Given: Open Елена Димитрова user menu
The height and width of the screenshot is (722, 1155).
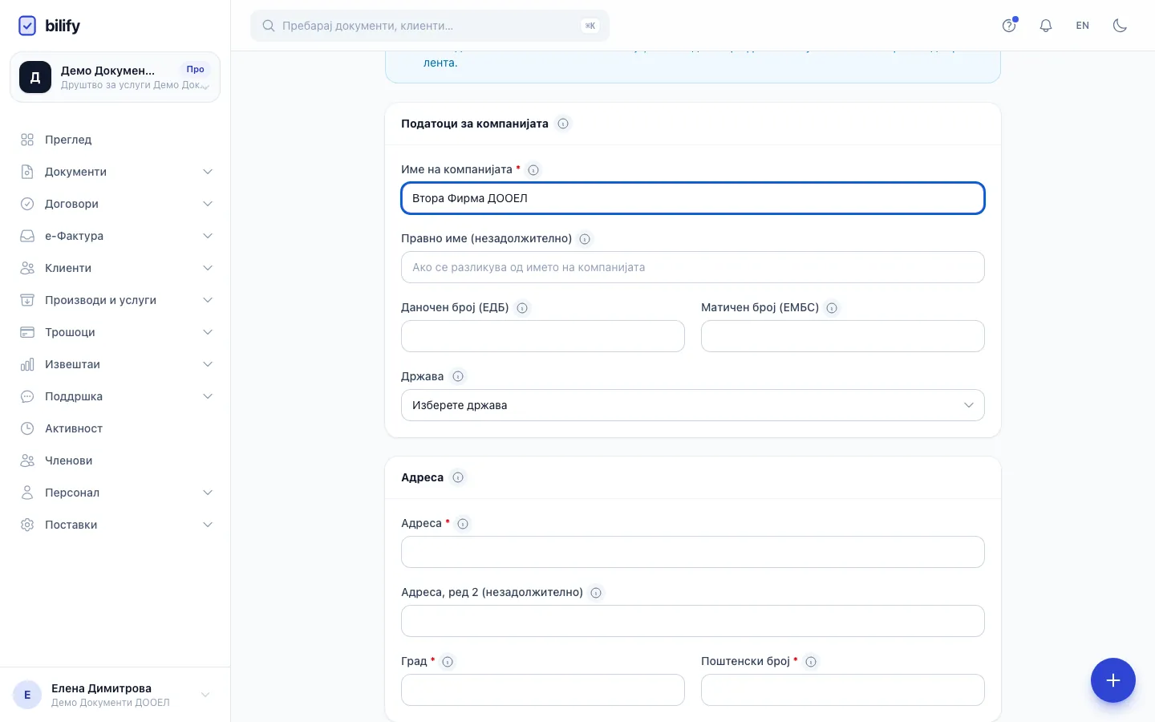Looking at the screenshot, I should pos(115,695).
